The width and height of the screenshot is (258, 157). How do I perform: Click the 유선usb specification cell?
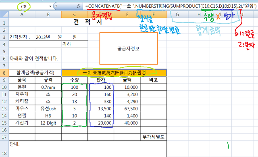tap(48, 109)
